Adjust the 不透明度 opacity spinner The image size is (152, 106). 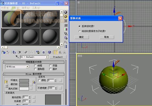[56, 88]
